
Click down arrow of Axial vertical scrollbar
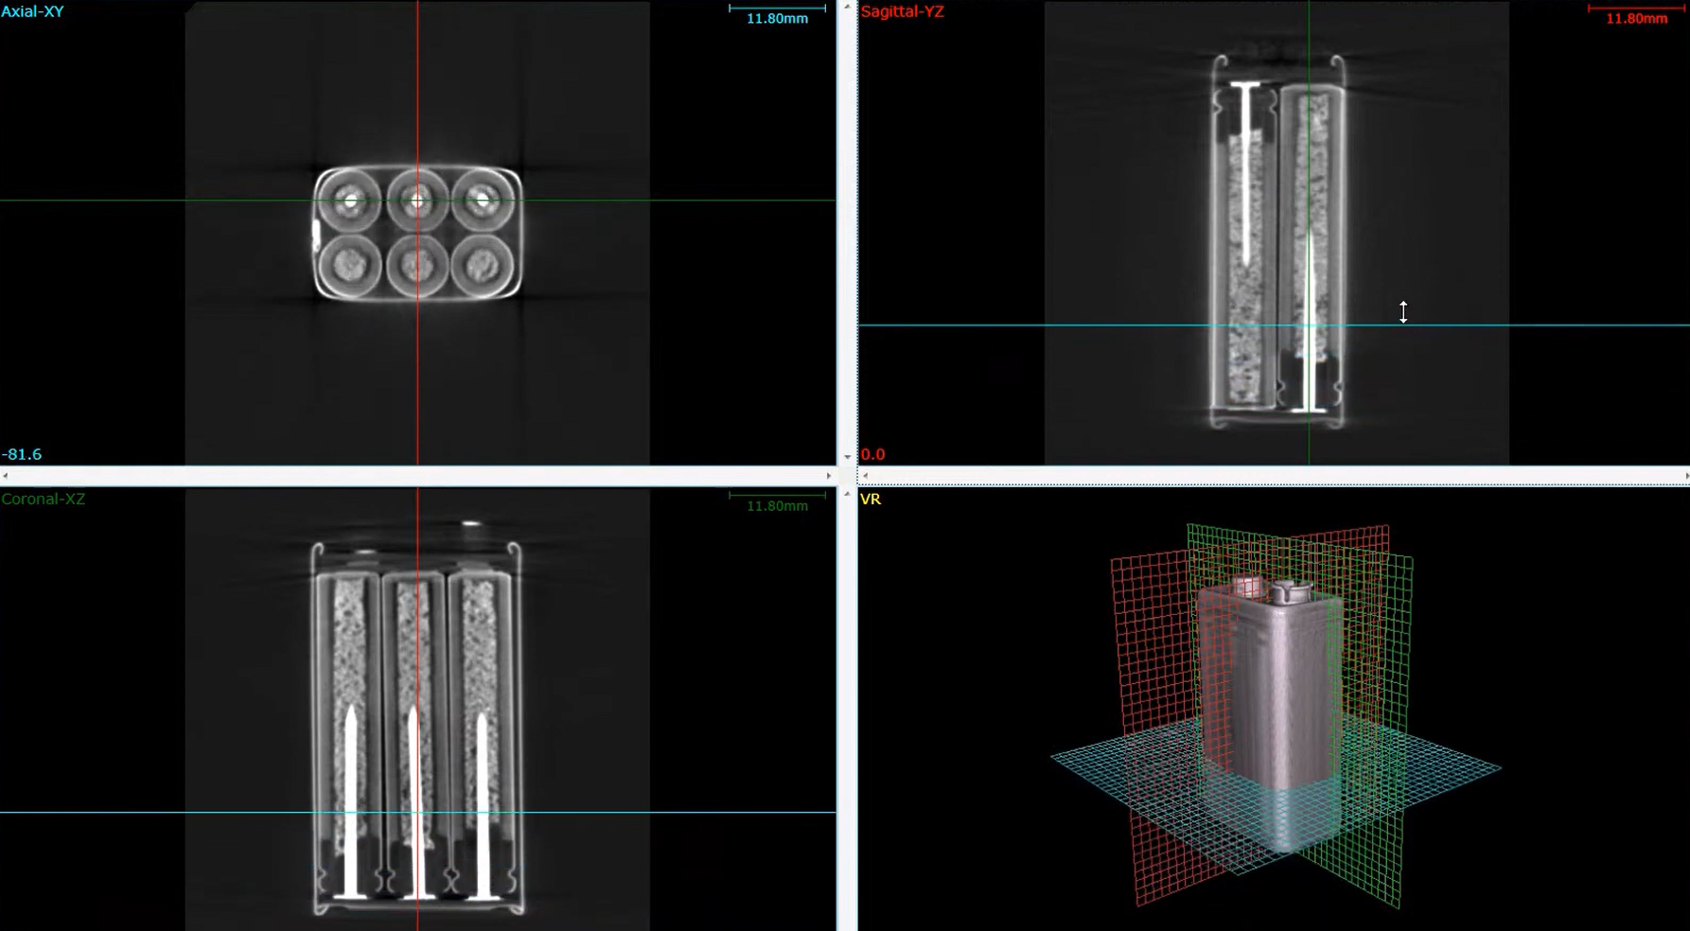(x=847, y=458)
